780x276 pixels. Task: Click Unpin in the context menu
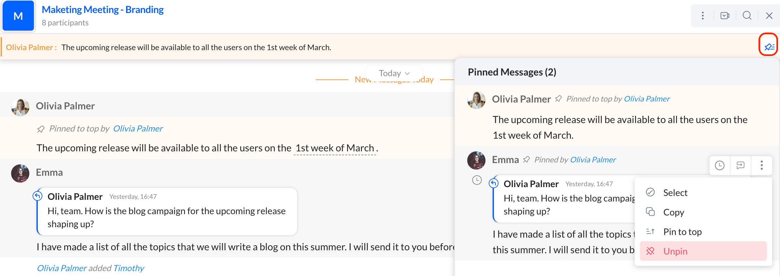pyautogui.click(x=675, y=251)
